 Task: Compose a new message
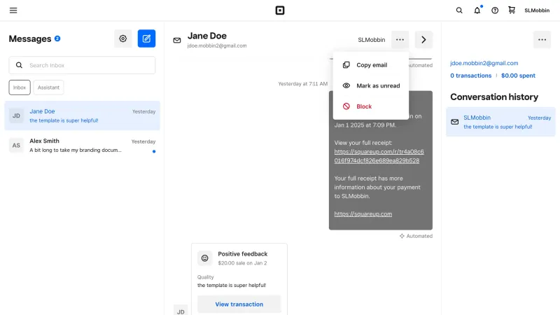pyautogui.click(x=146, y=38)
